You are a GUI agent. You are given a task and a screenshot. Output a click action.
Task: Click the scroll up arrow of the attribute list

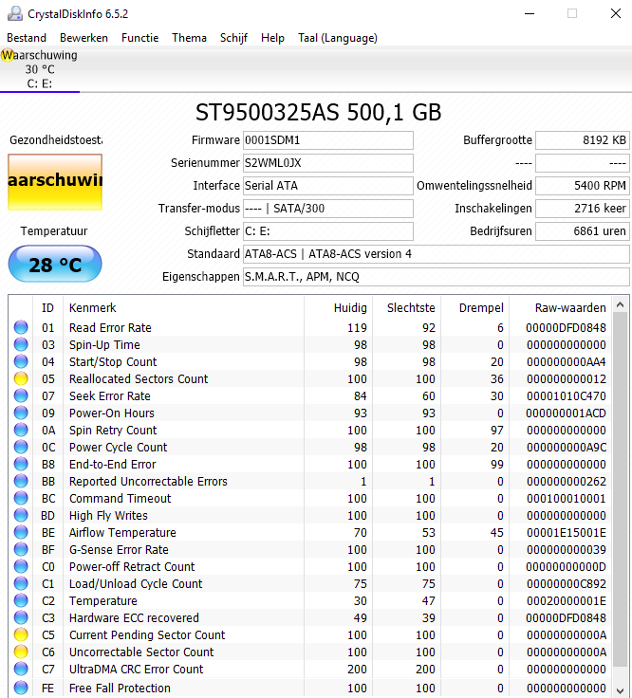(x=620, y=305)
